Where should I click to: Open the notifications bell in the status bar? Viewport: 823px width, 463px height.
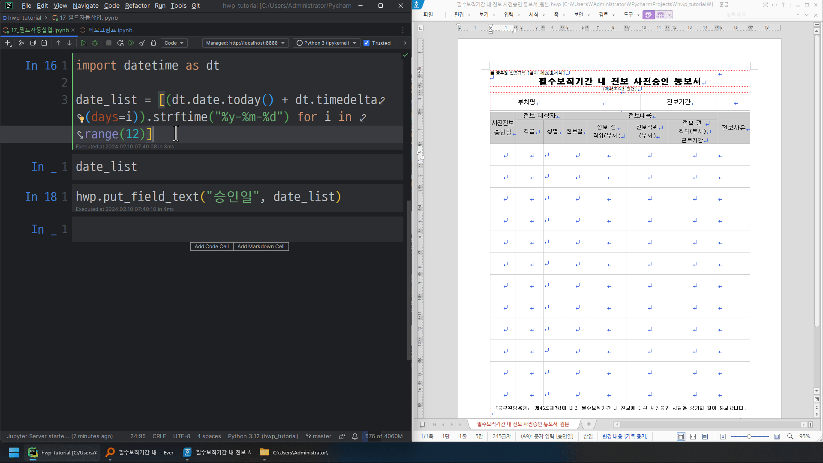click(355, 436)
